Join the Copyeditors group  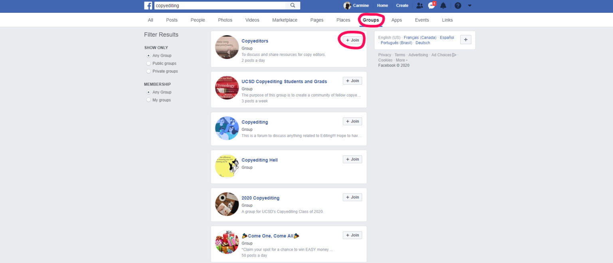pyautogui.click(x=352, y=40)
